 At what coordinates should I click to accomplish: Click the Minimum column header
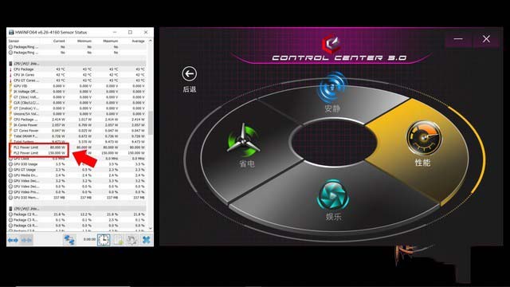coord(84,41)
